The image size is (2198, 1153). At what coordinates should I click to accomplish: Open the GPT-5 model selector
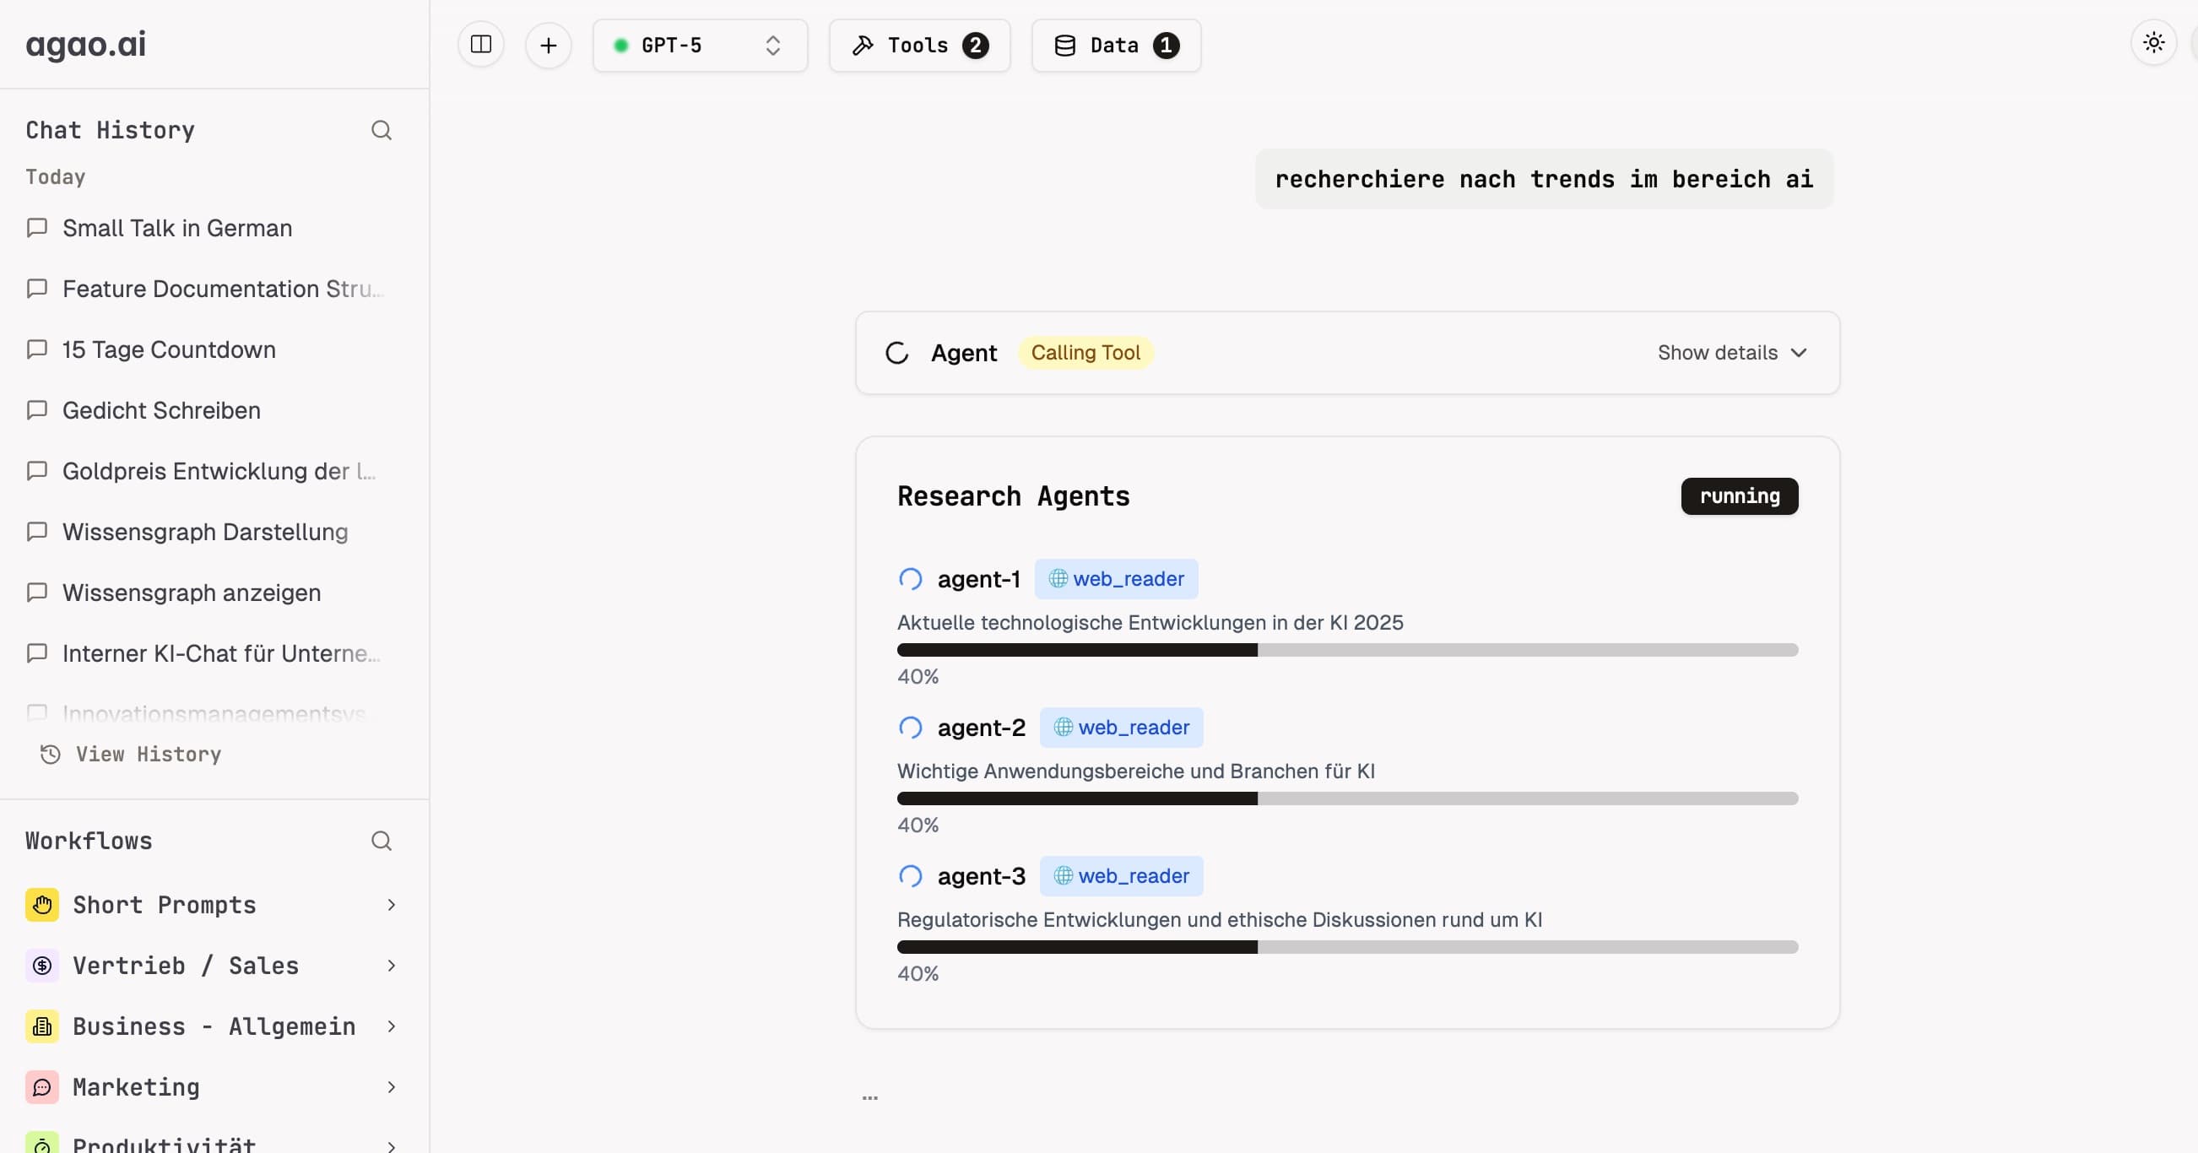(x=700, y=46)
